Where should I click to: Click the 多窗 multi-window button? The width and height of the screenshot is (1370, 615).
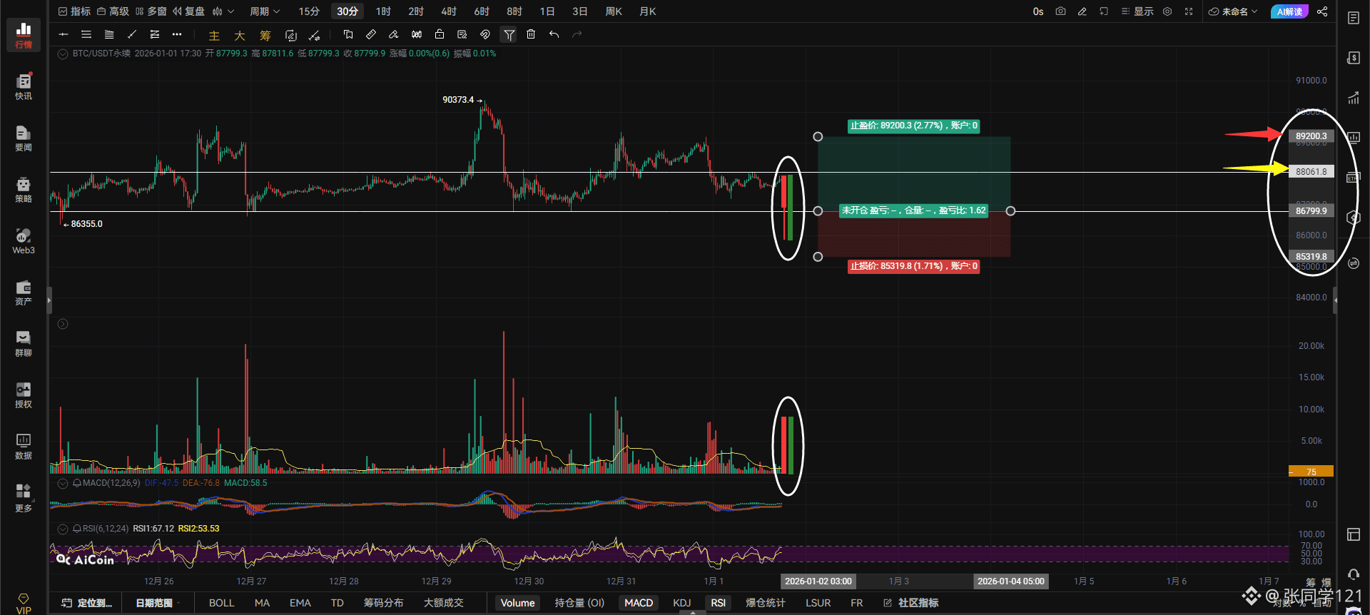151,11
